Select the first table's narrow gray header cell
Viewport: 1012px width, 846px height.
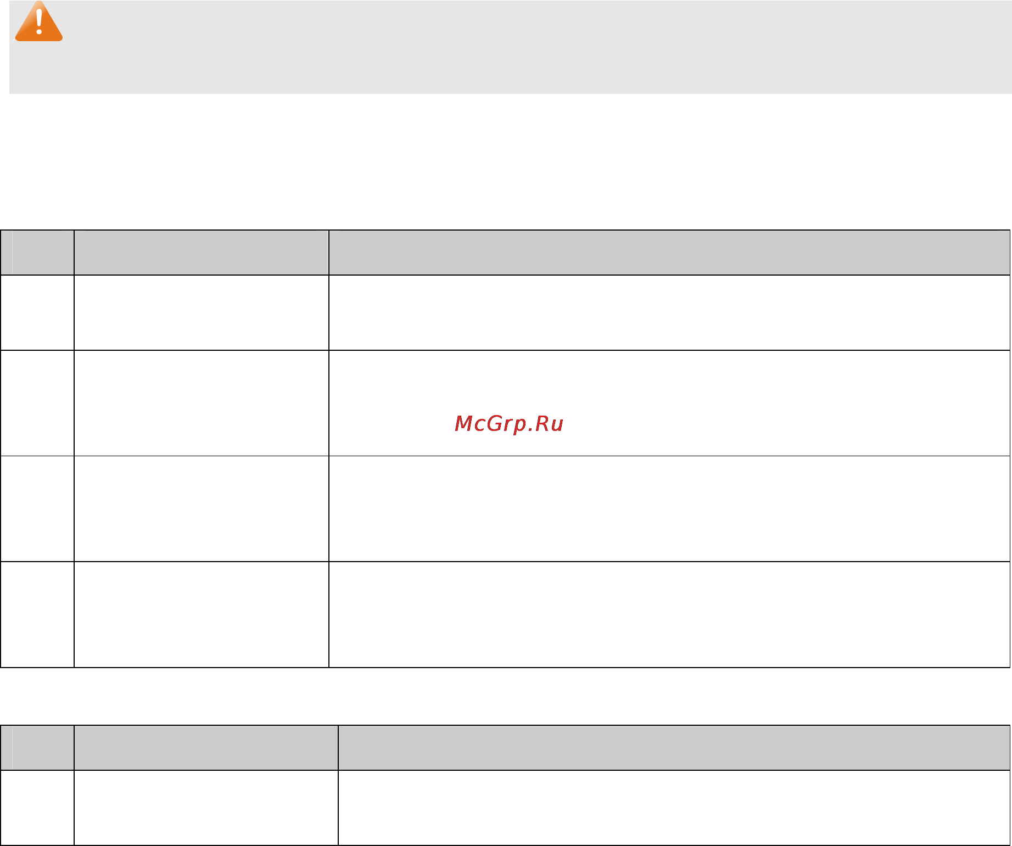pyautogui.click(x=37, y=253)
